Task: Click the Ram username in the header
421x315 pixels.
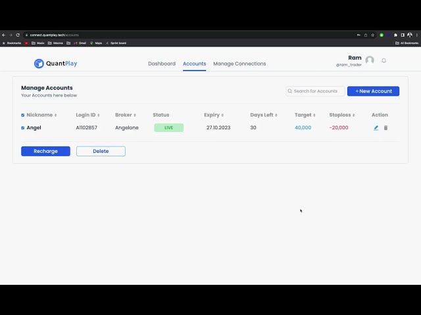Action: (x=355, y=58)
